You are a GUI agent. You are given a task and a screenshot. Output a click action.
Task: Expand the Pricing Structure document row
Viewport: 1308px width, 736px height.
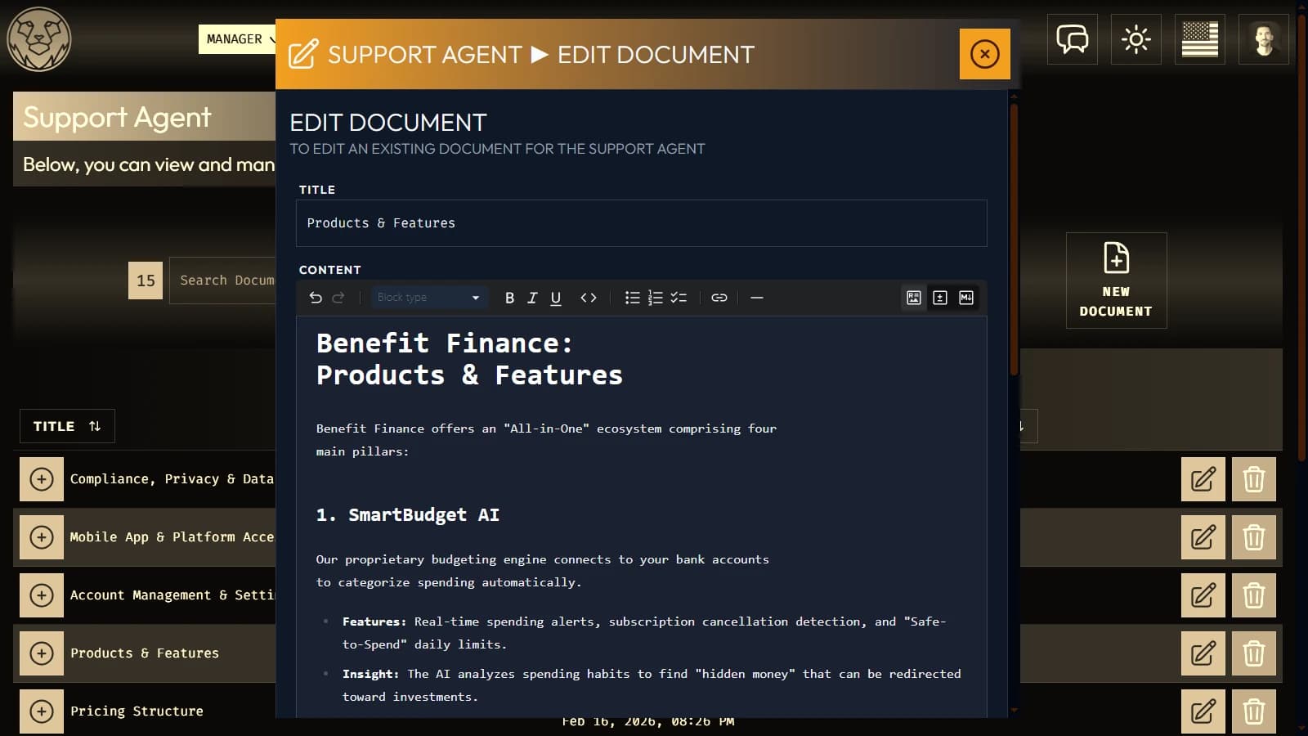click(41, 711)
